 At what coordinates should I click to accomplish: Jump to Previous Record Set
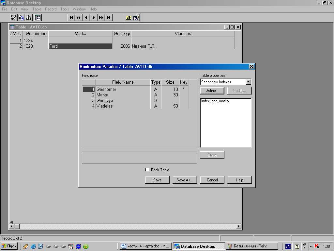79,18
